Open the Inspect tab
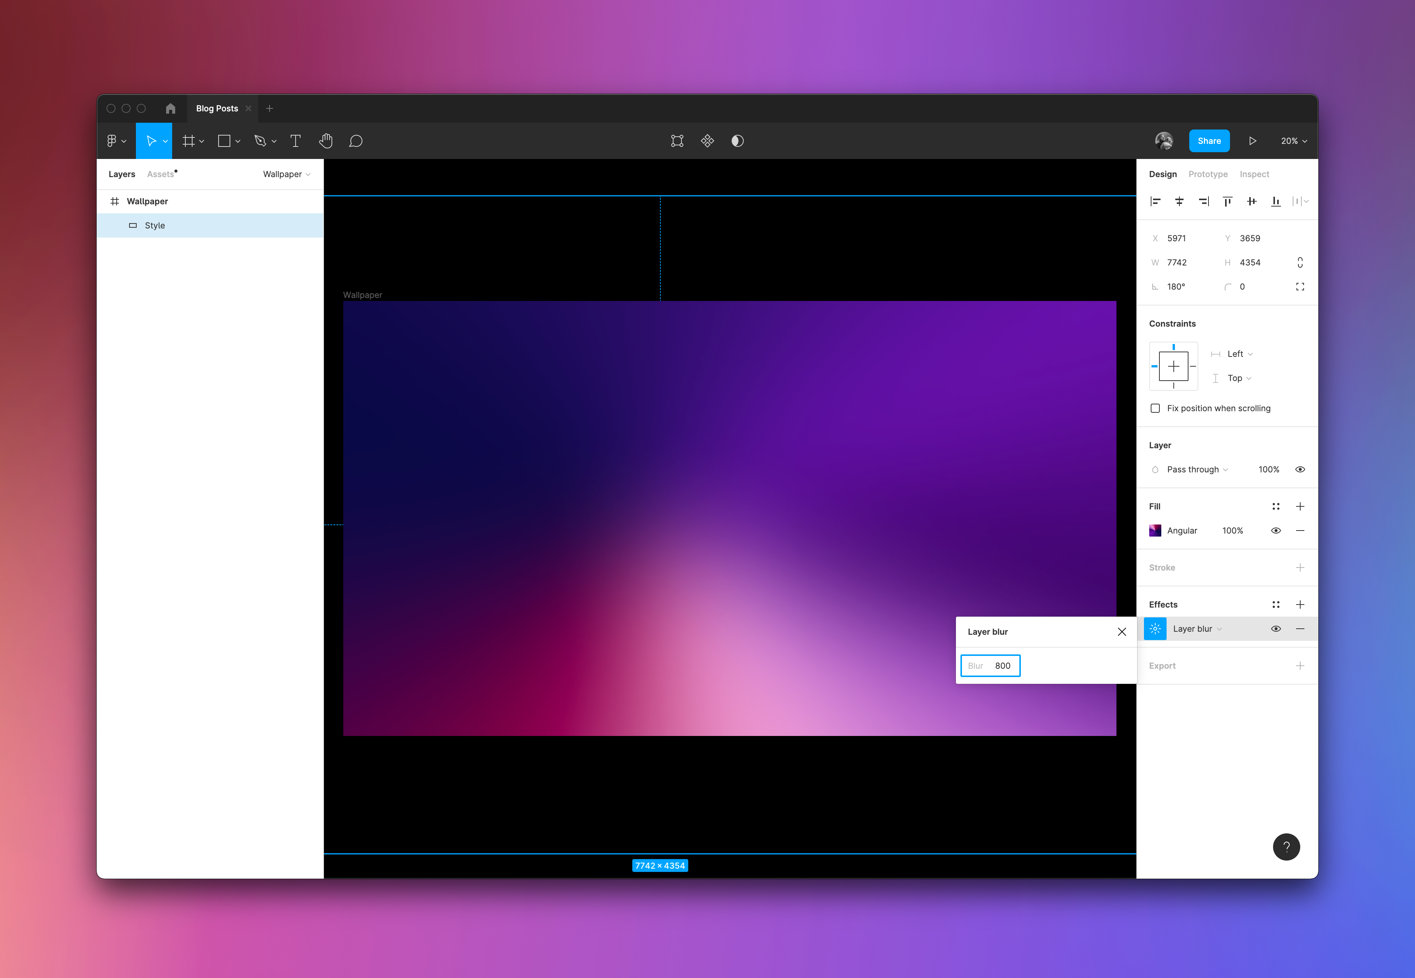This screenshot has width=1415, height=978. point(1254,174)
